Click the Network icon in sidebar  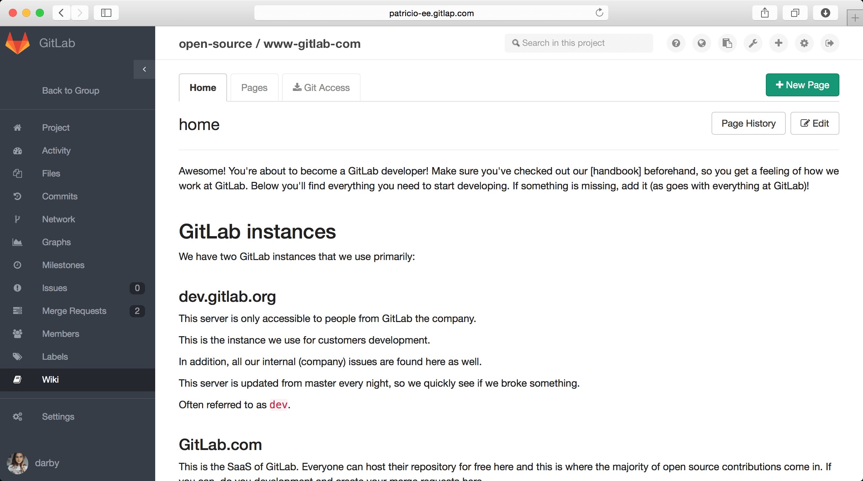point(17,219)
